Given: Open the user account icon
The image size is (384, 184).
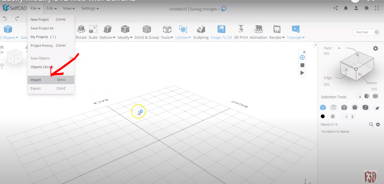Looking at the screenshot, I should pyautogui.click(x=356, y=8).
